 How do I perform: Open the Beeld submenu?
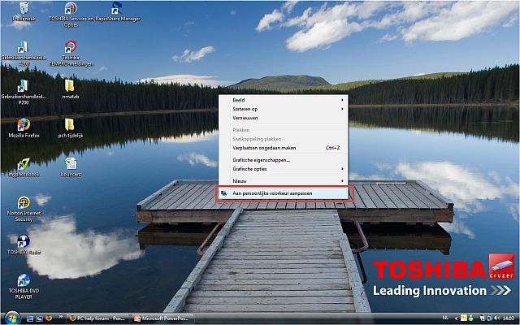[284, 100]
